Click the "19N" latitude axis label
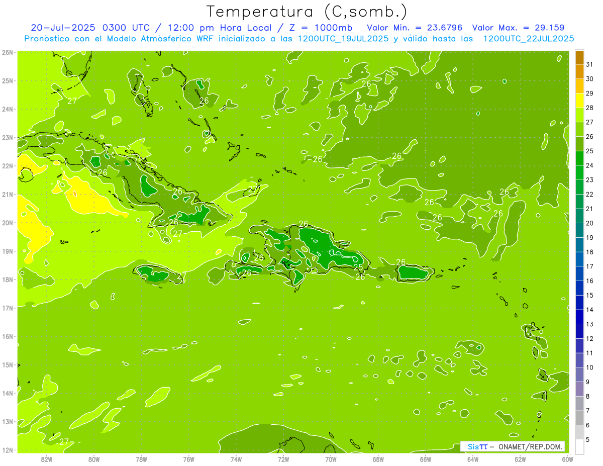Viewport: 603px width, 466px height. 8,251
